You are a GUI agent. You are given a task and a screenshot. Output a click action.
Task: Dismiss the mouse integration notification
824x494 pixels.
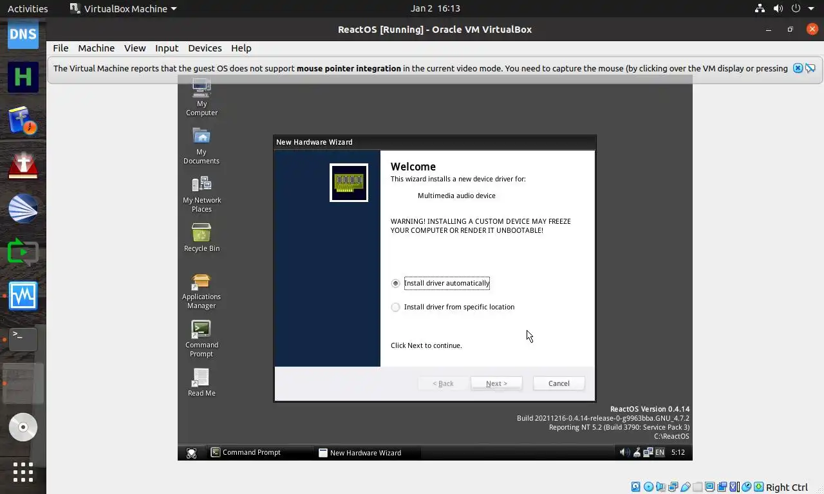(798, 68)
